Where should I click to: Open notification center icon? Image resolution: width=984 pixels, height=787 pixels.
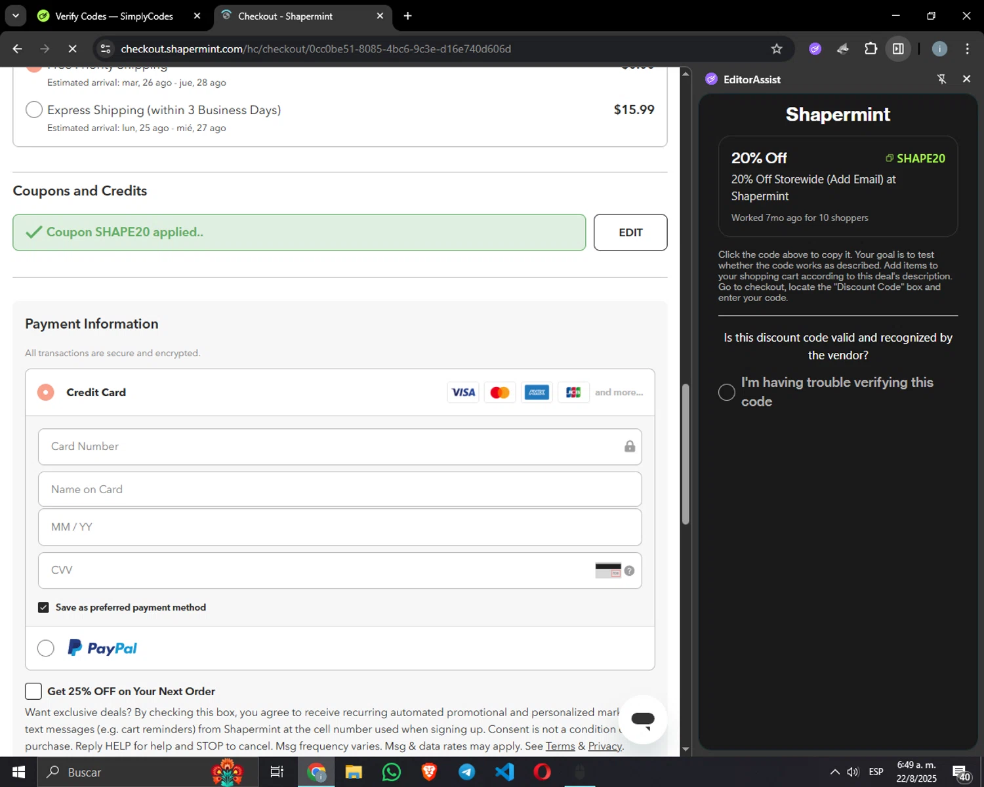tap(961, 773)
